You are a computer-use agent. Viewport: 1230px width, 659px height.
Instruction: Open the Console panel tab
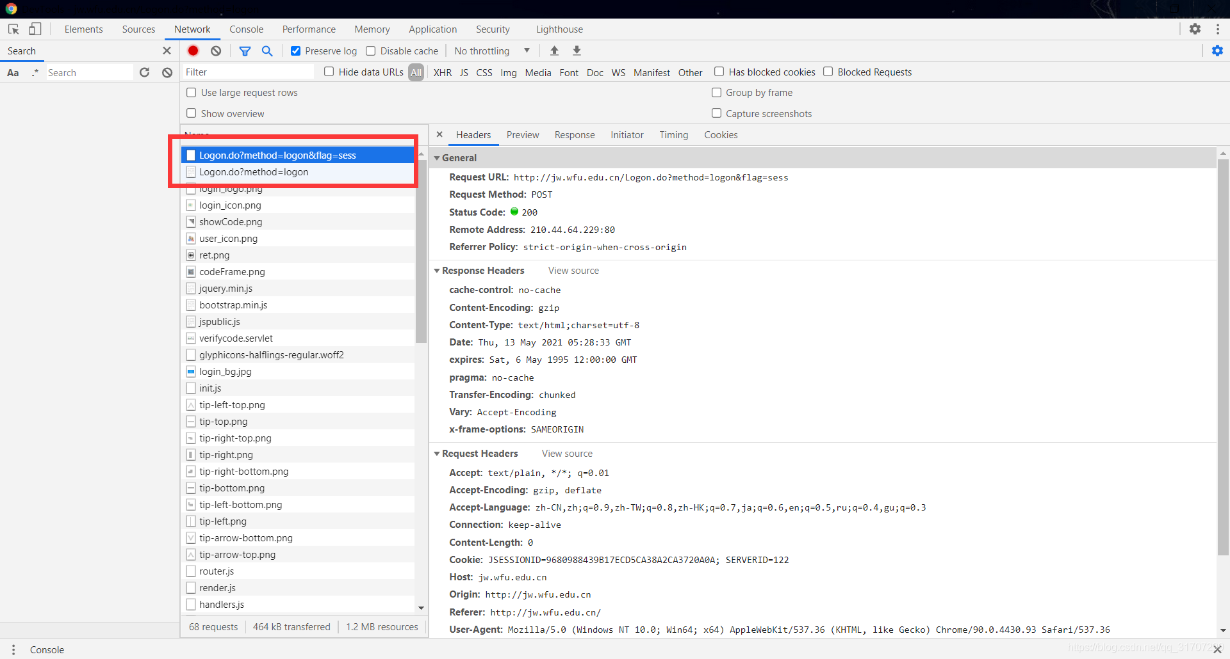(x=246, y=29)
